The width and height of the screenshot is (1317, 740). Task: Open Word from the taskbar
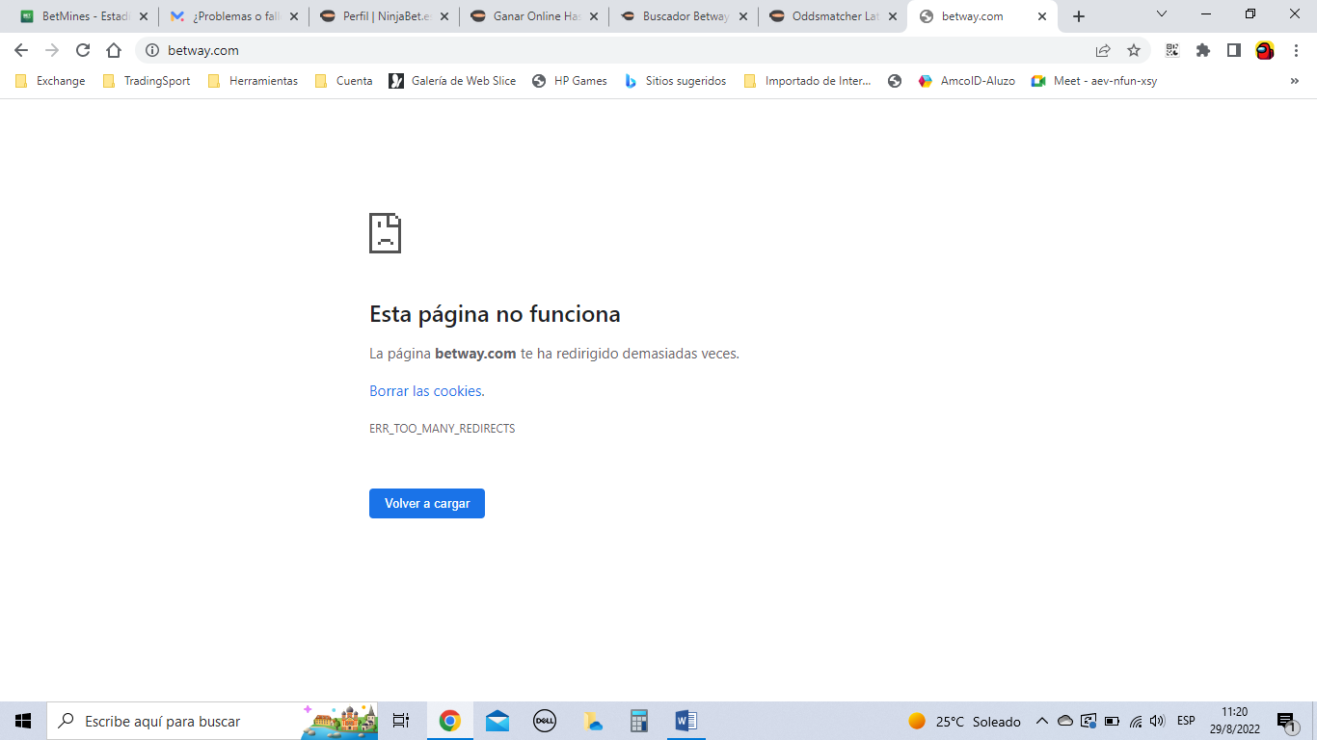[685, 721]
